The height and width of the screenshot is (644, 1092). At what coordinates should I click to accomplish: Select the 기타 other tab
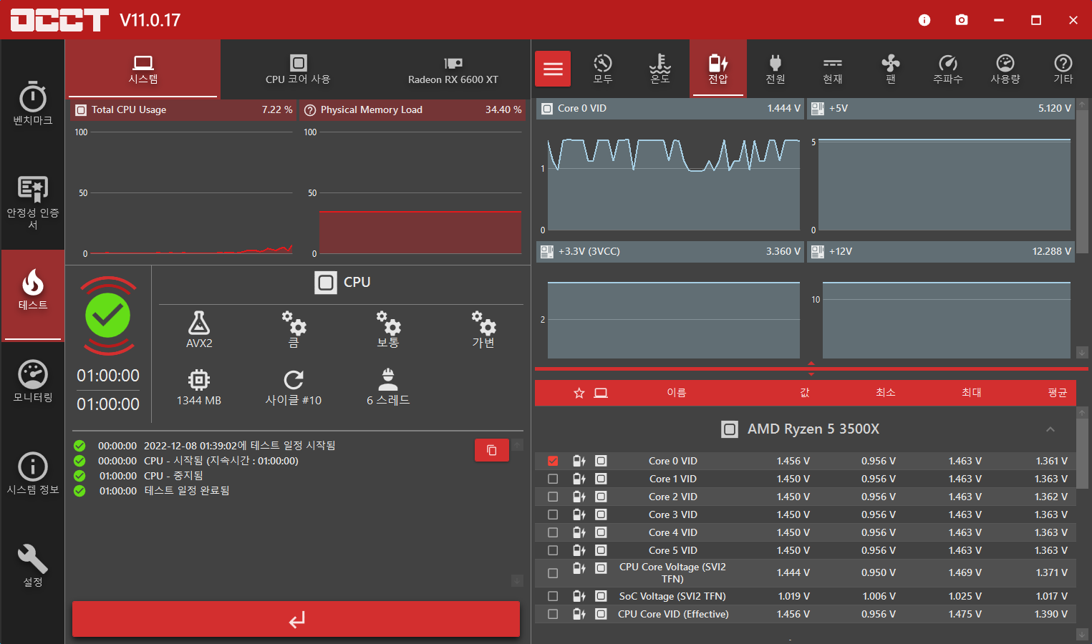pyautogui.click(x=1063, y=69)
